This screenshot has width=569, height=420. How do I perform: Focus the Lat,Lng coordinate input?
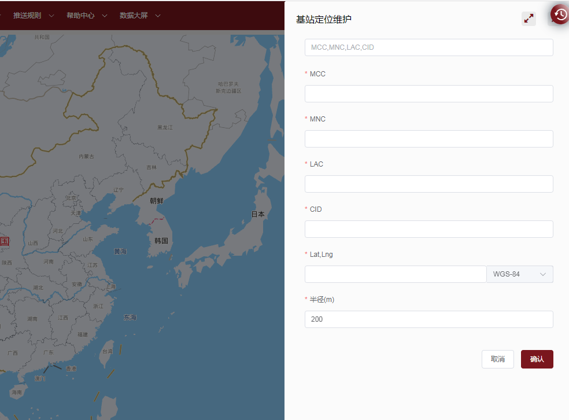pyautogui.click(x=396, y=274)
